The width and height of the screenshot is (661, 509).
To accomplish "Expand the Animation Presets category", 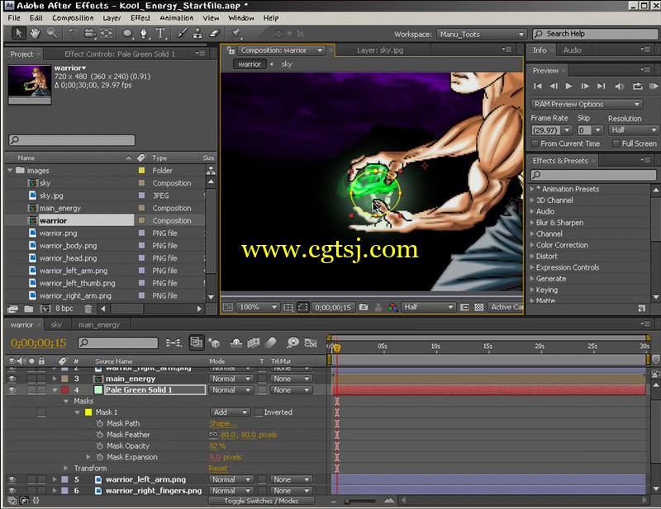I will [532, 189].
